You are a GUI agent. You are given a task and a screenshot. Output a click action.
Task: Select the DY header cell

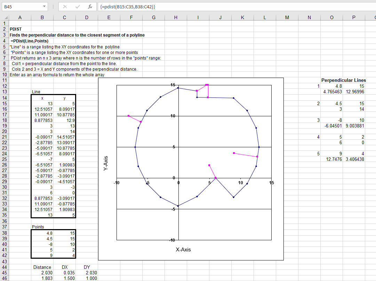pyautogui.click(x=87, y=267)
